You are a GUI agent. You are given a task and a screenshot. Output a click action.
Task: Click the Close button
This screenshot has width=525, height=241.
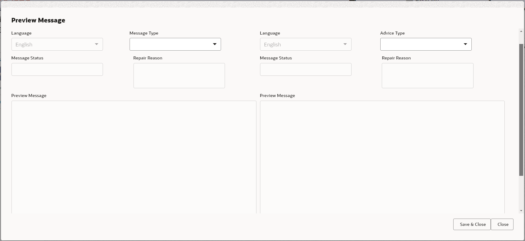502,224
